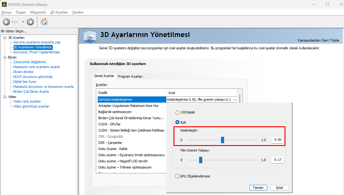The image size is (344, 195).
Task: Collapse the Ekran tree node
Action: point(5,57)
